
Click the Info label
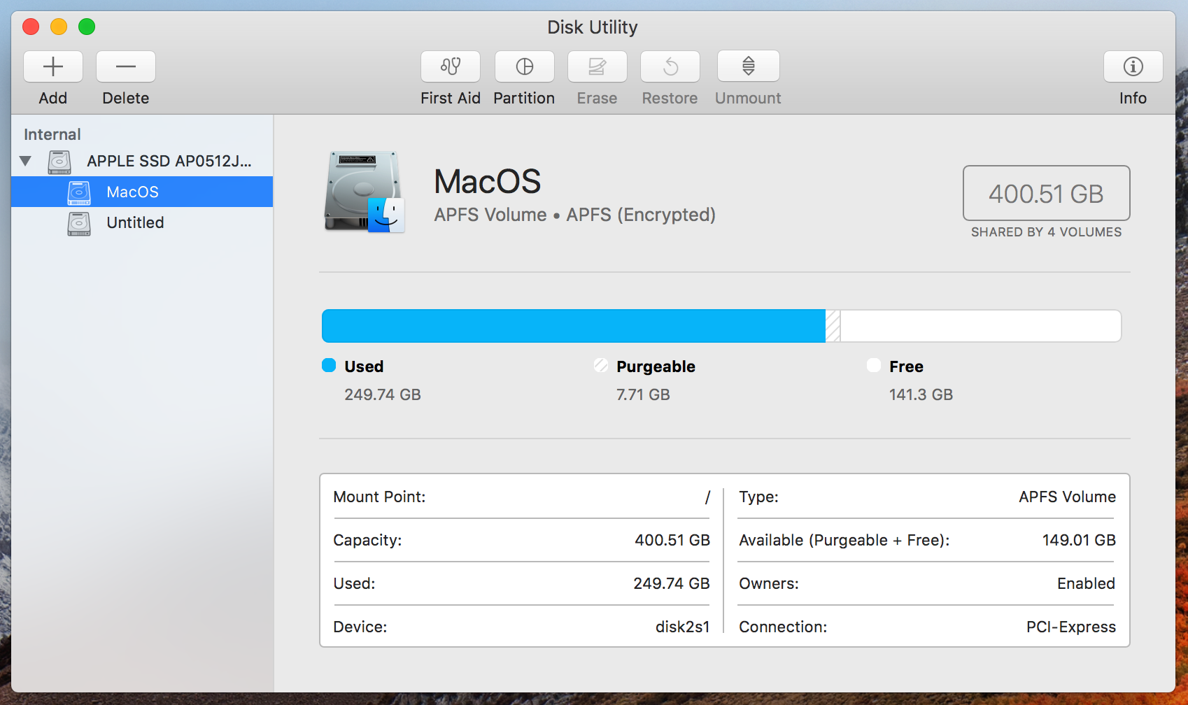(x=1133, y=98)
